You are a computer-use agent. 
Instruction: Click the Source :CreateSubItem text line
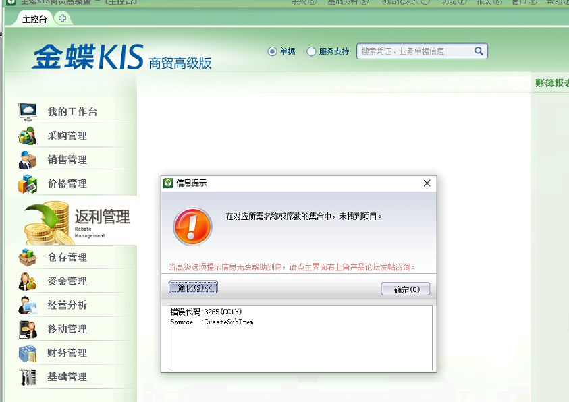pyautogui.click(x=211, y=322)
